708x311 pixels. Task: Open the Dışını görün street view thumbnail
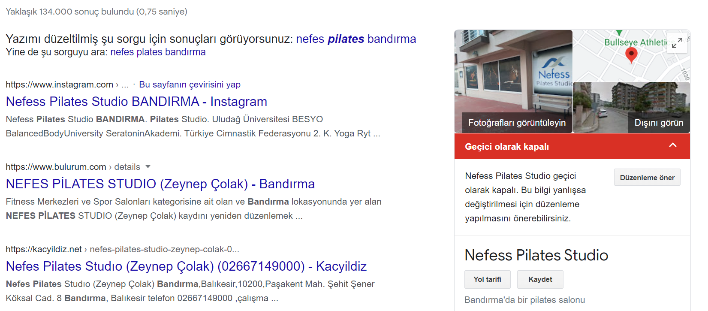(632, 108)
